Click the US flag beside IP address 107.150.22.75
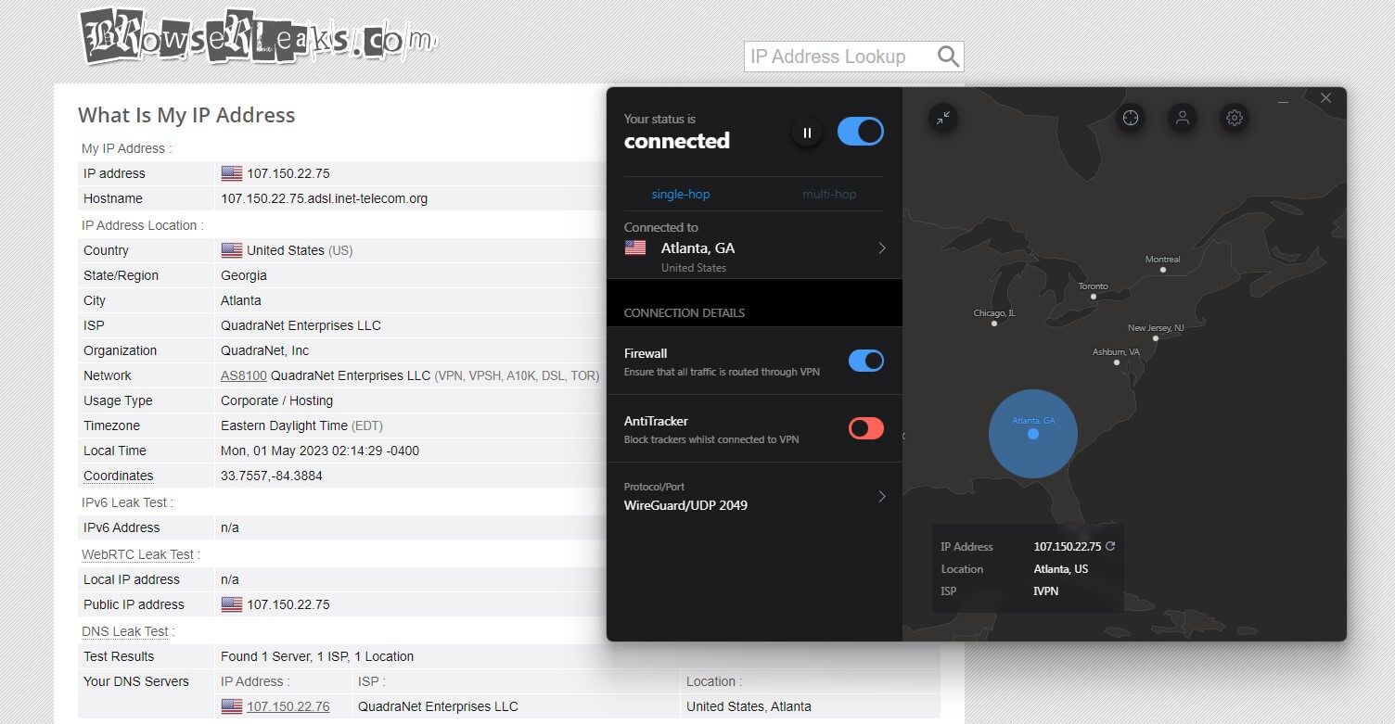Screen dimensions: 1395x724 (x=232, y=173)
